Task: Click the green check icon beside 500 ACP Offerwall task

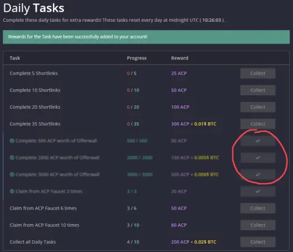Action: point(12,140)
